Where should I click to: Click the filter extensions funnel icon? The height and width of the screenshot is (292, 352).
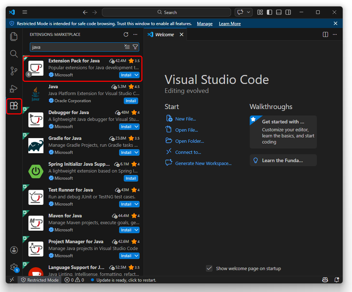point(135,47)
